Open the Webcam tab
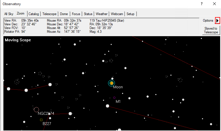This screenshot has height=131, width=221. click(x=117, y=14)
